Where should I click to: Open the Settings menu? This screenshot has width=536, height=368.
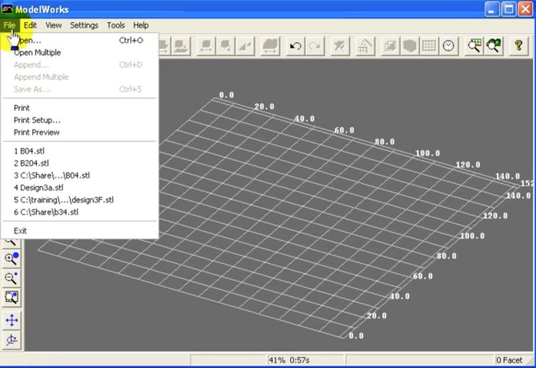click(x=84, y=25)
